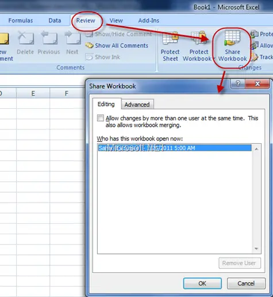Select the highlighted user entry in list
Screen dimensions: 273x297
click(175, 148)
